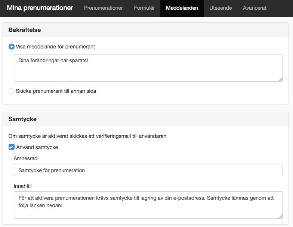The height and width of the screenshot is (227, 293).
Task: Click the Använd samtycke label text
Action: click(x=37, y=147)
